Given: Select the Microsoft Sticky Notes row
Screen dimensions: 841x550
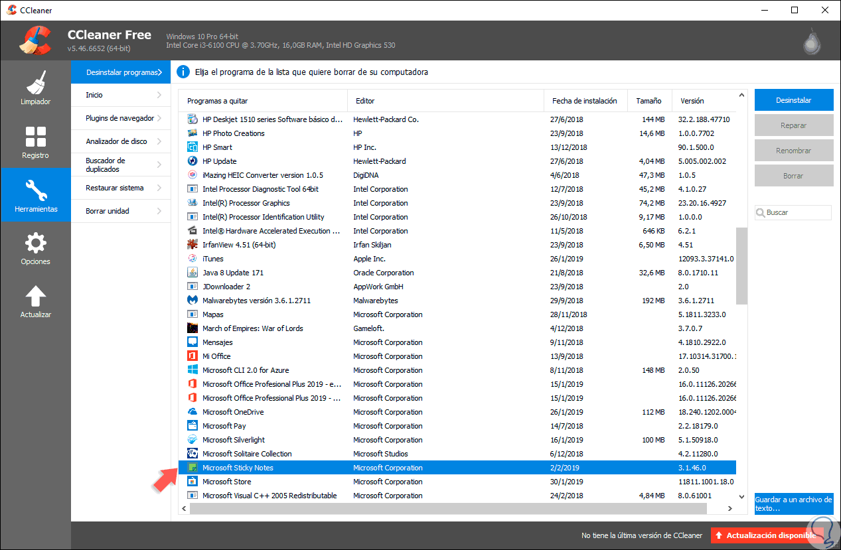Looking at the screenshot, I should pos(457,468).
